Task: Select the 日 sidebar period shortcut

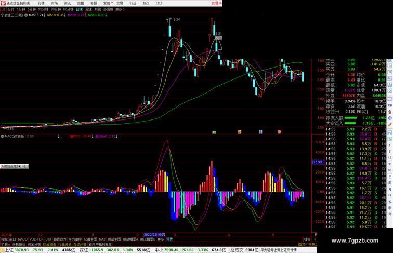Action: 390,177
